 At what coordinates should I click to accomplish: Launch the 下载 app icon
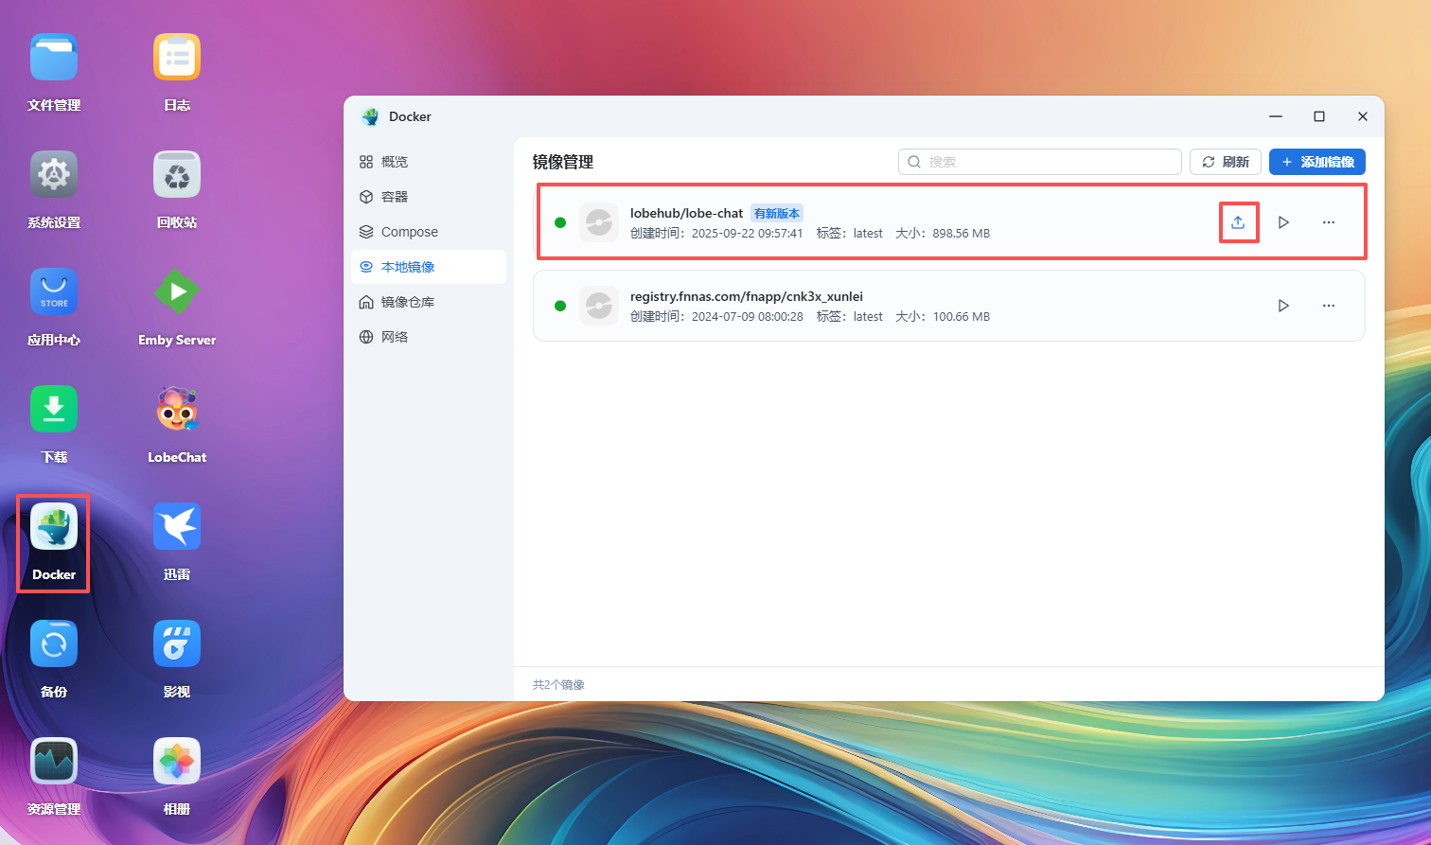pyautogui.click(x=54, y=410)
